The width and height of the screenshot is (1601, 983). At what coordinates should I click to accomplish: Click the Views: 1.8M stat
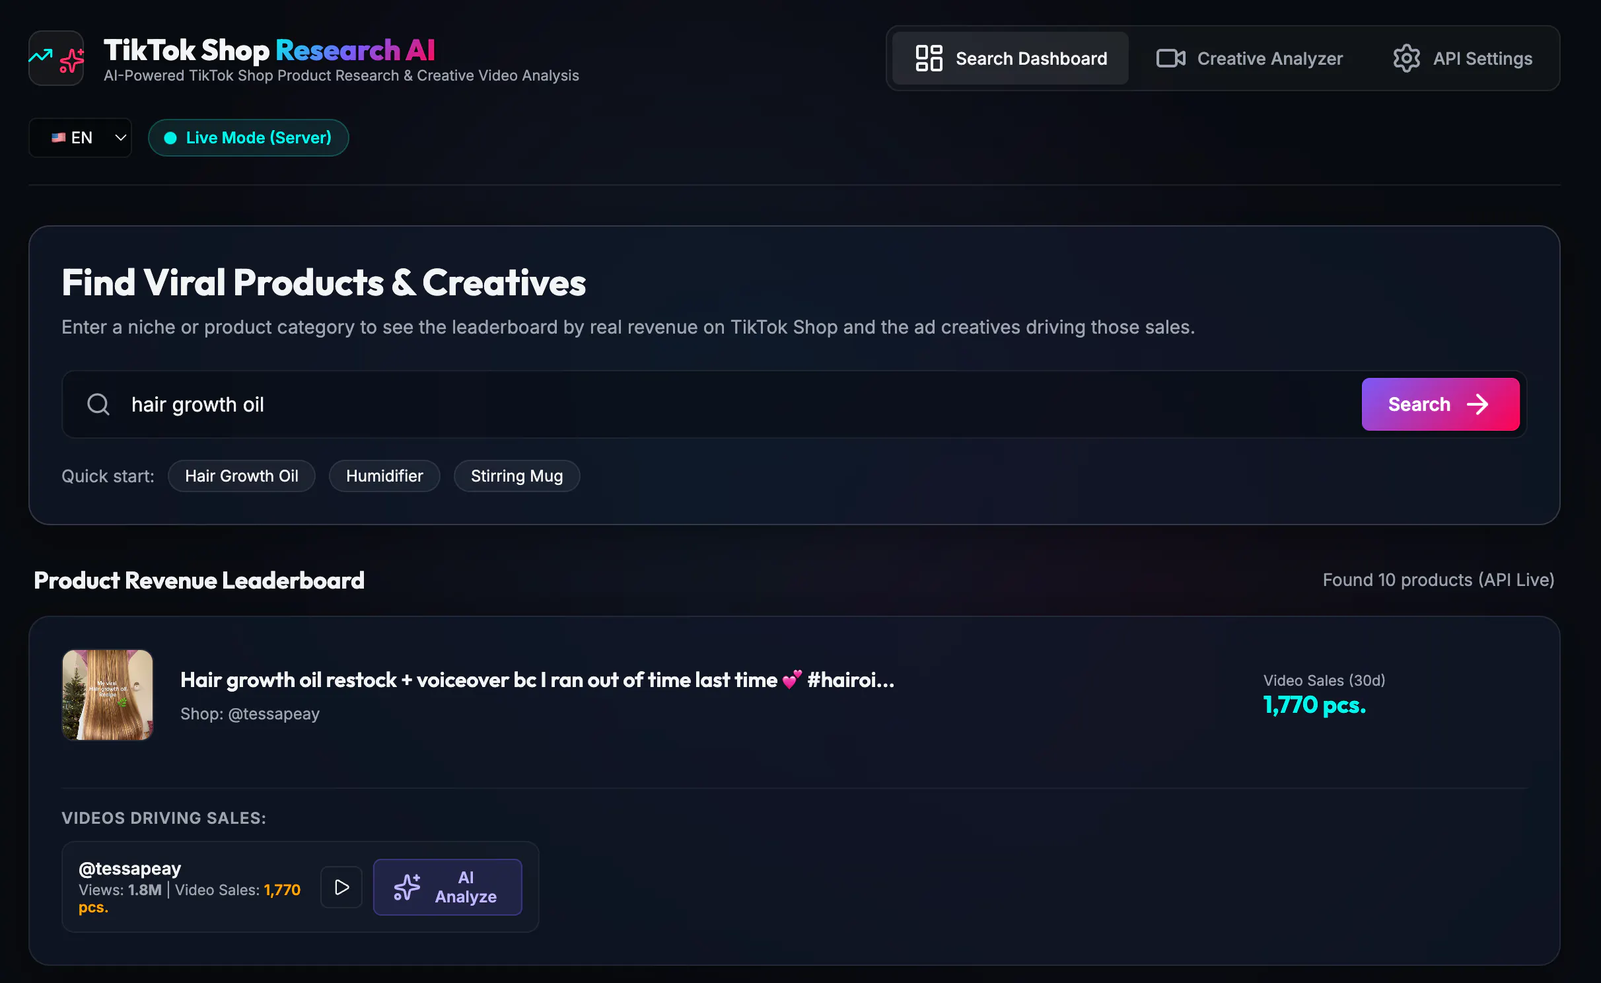120,890
